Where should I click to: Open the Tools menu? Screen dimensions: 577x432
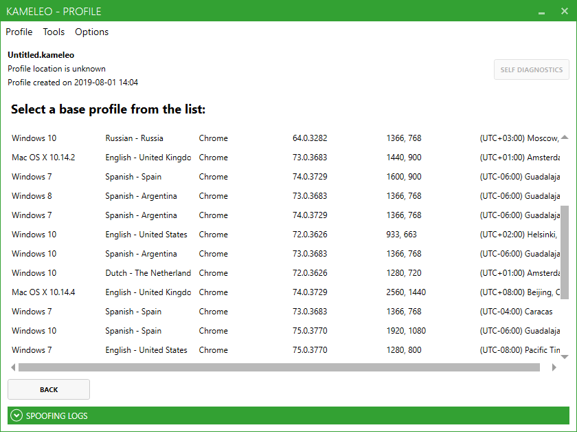tap(54, 32)
